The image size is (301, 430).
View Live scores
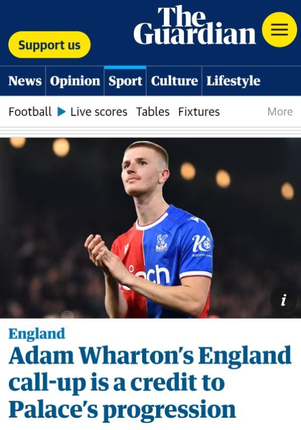pyautogui.click(x=99, y=111)
